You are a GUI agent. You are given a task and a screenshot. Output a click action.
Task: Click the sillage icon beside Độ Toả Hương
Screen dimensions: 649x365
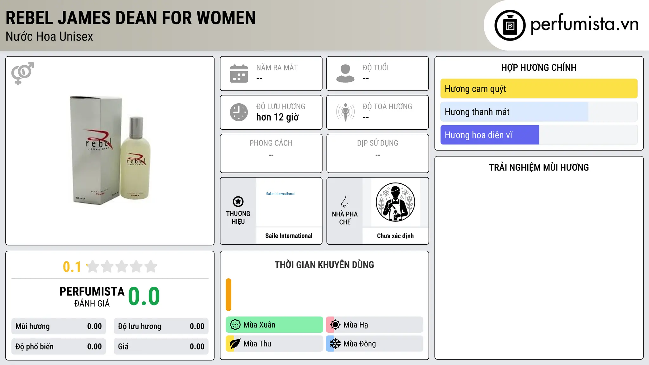click(x=345, y=112)
